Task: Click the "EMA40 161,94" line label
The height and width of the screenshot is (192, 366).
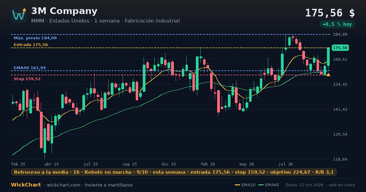Action: [x=30, y=68]
